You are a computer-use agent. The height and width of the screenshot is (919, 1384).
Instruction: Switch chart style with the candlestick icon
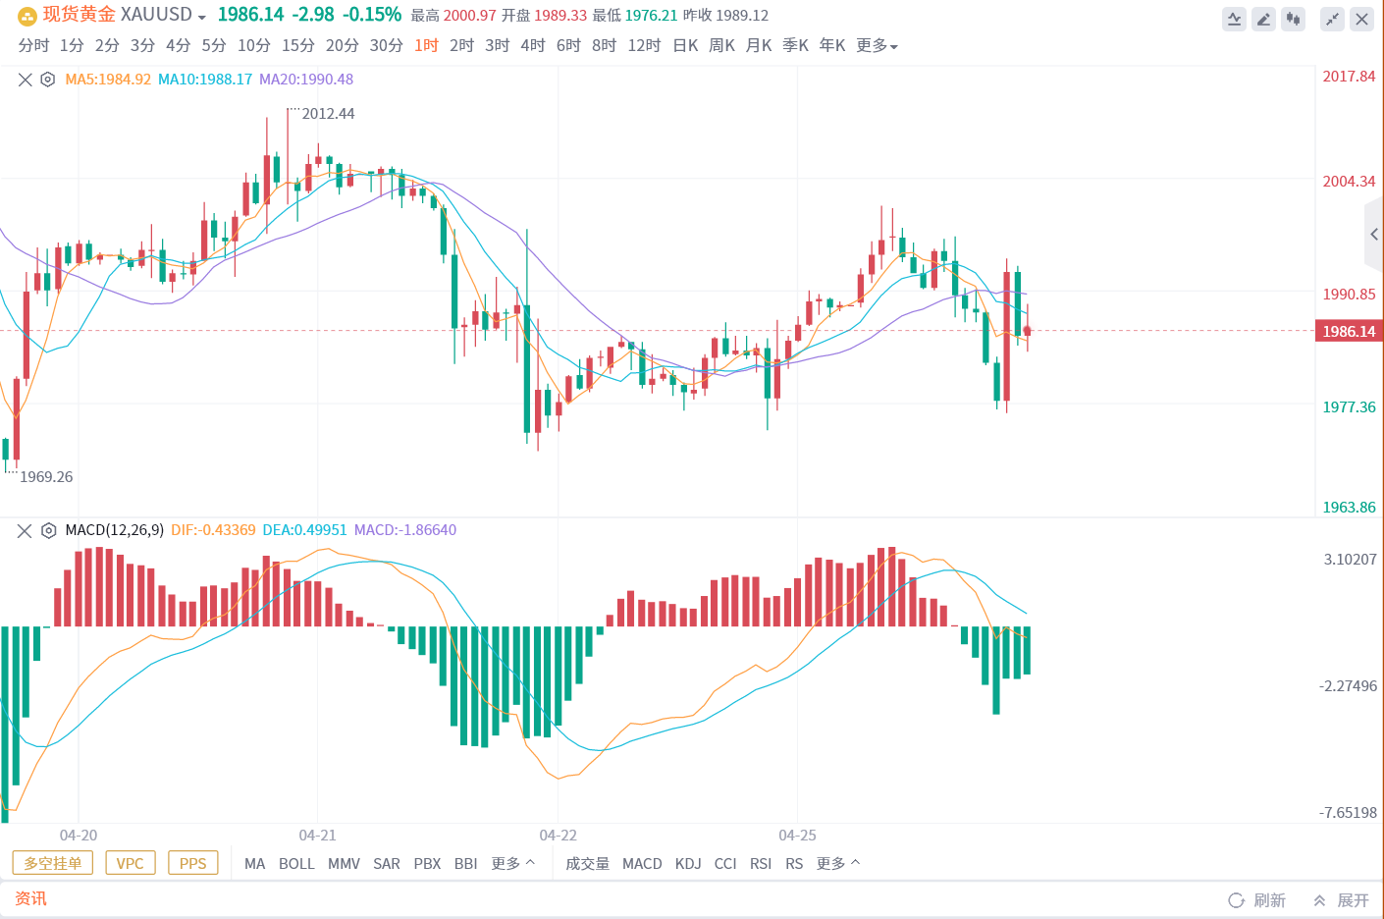point(1294,19)
